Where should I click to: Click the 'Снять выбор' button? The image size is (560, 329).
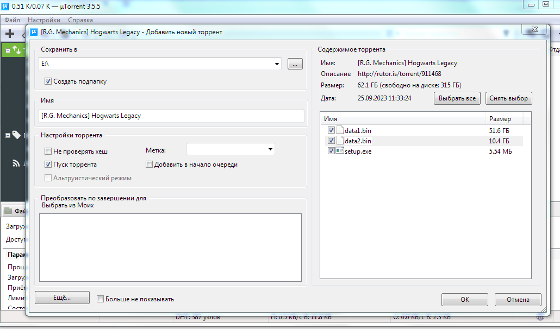[x=508, y=98]
